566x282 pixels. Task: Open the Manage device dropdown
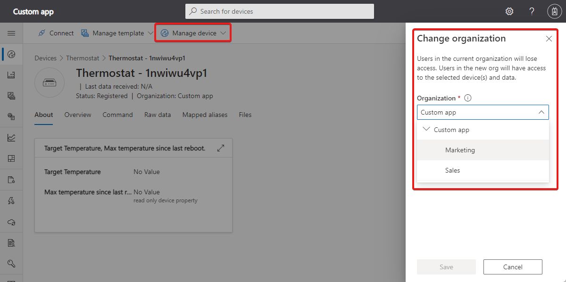click(x=194, y=33)
